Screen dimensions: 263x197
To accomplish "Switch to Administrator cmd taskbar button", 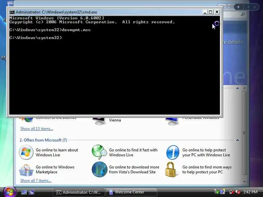I will pos(79,192).
